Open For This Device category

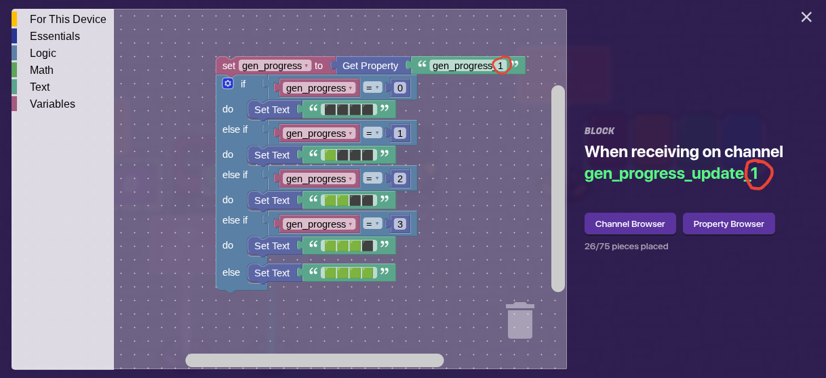(x=68, y=20)
